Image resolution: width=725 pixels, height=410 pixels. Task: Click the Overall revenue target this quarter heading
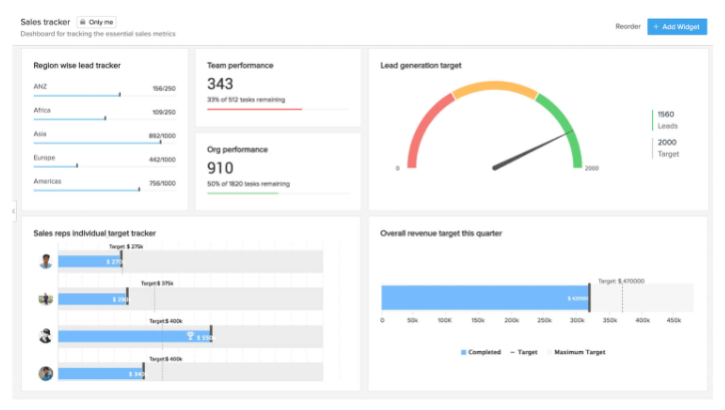(x=440, y=233)
